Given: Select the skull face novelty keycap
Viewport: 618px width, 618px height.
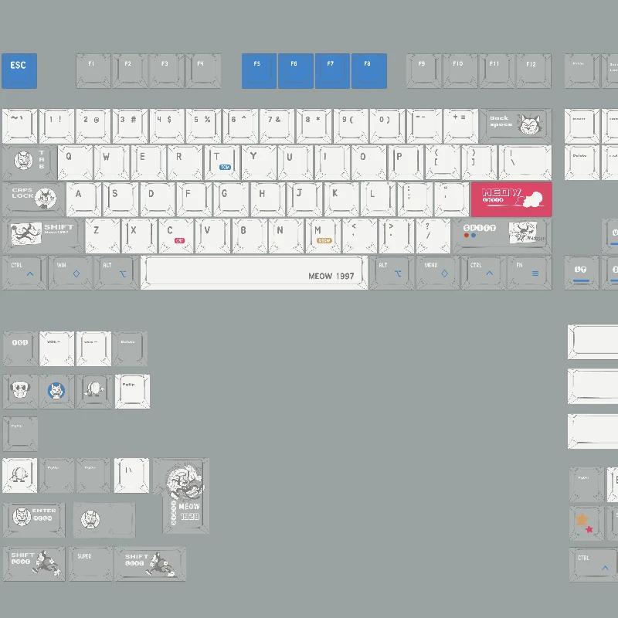Looking at the screenshot, I should coord(20,392).
